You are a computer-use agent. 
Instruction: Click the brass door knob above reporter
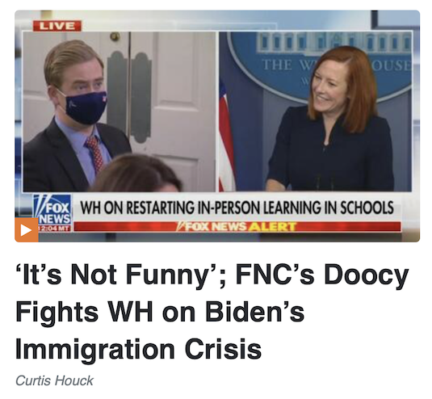pyautogui.click(x=115, y=36)
